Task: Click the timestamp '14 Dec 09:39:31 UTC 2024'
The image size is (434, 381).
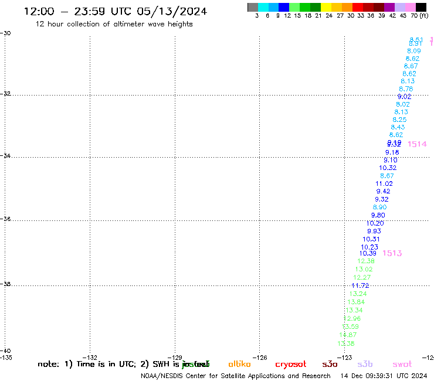Action: pyautogui.click(x=384, y=376)
